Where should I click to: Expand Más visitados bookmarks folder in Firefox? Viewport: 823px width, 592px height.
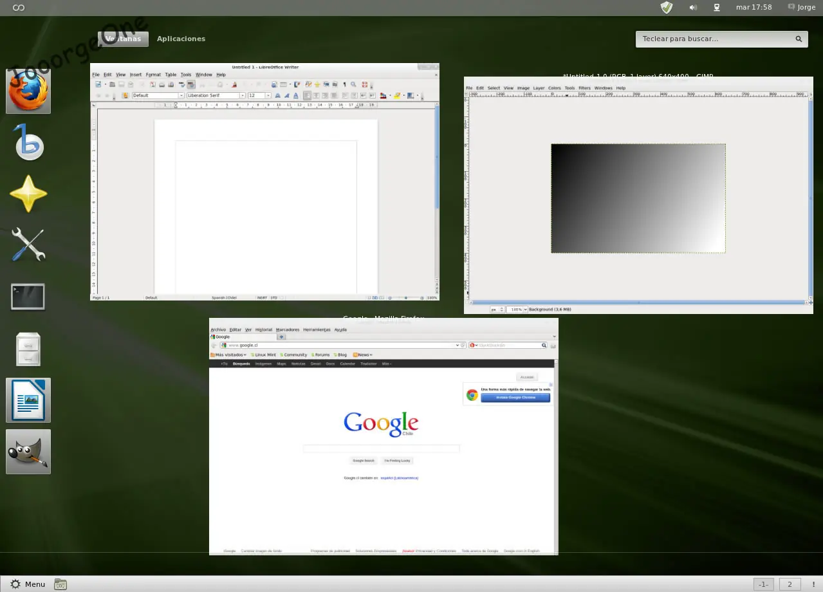pyautogui.click(x=228, y=355)
